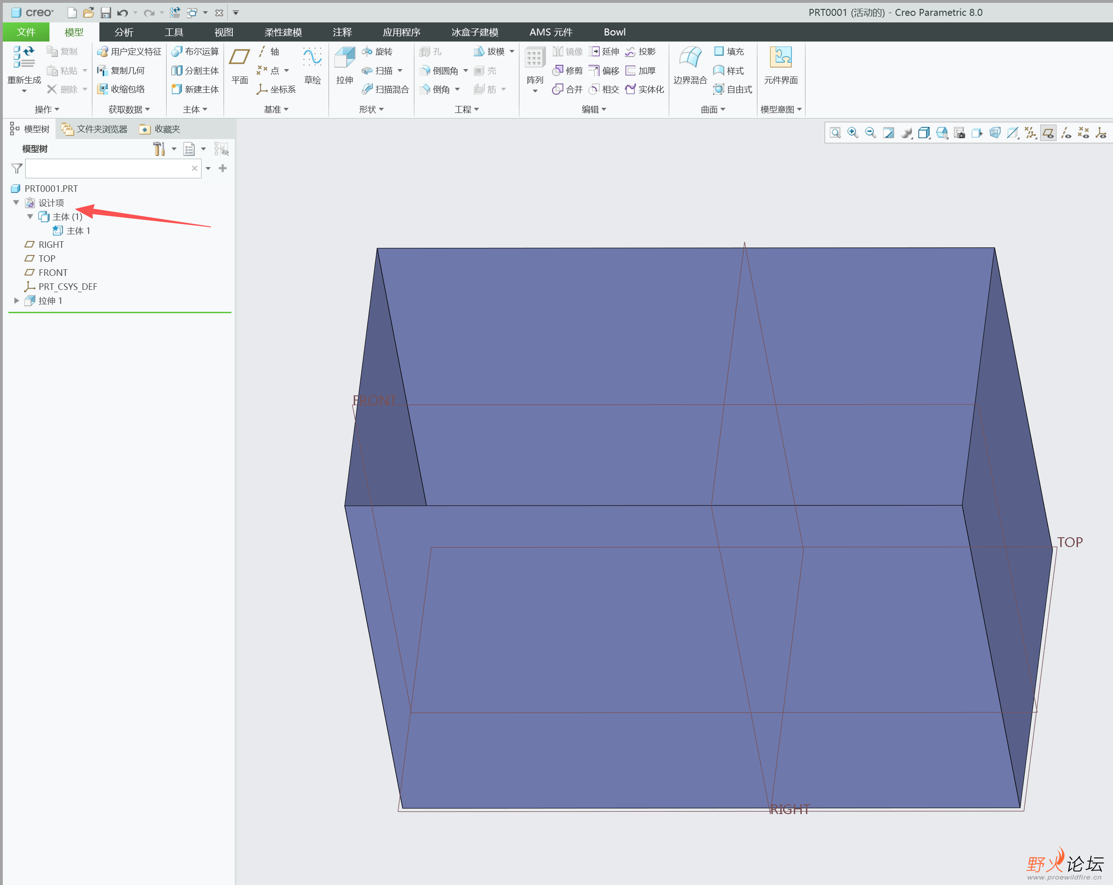Open the 形状 group dropdown
Image resolution: width=1113 pixels, height=885 pixels.
(371, 110)
